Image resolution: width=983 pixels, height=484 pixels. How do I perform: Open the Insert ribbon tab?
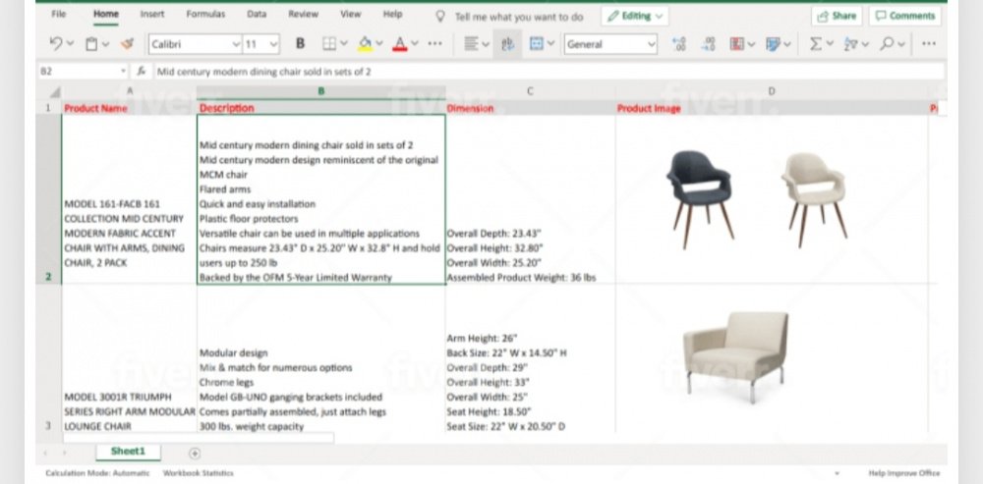coord(152,15)
